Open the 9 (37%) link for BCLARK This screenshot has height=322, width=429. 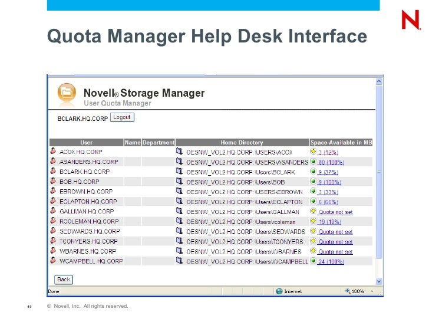click(328, 172)
